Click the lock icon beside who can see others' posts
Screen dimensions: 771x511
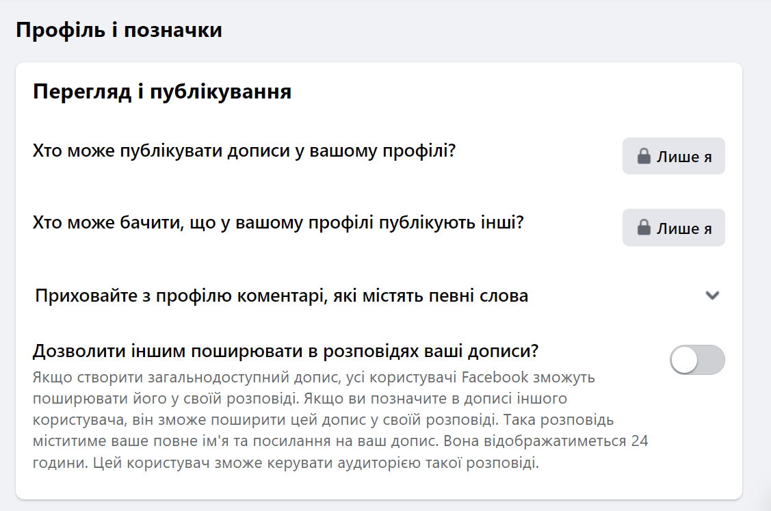tap(643, 228)
